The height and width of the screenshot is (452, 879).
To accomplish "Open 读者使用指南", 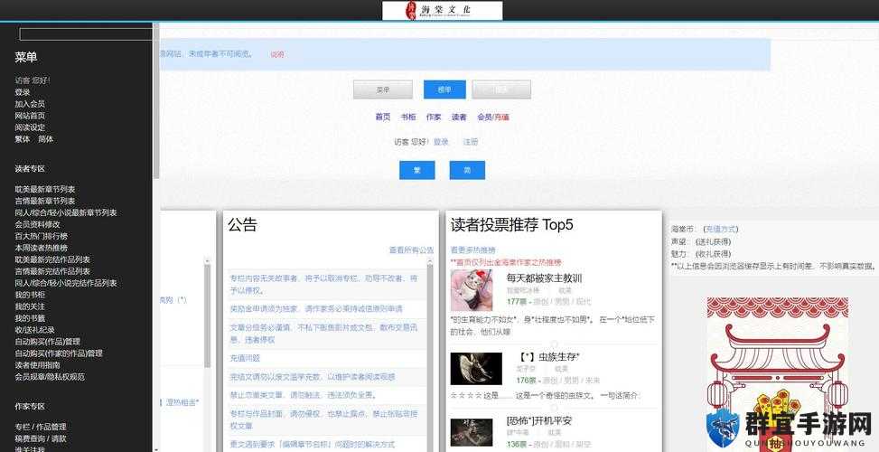I will tap(38, 365).
